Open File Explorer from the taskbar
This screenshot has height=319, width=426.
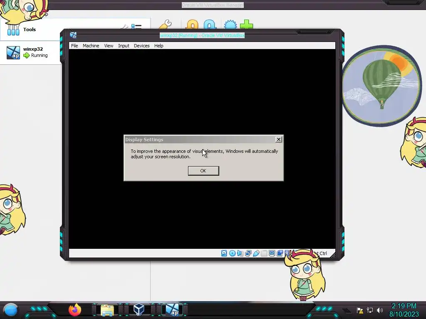[x=107, y=310]
